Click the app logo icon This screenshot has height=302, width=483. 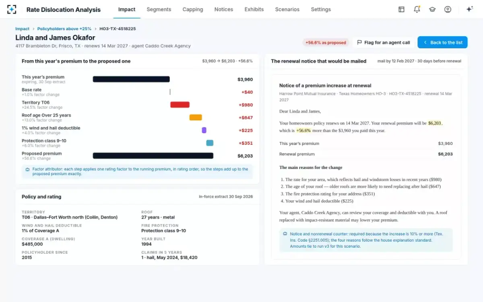(12, 9)
